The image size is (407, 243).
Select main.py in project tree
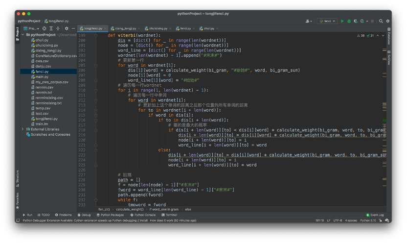coord(42,76)
